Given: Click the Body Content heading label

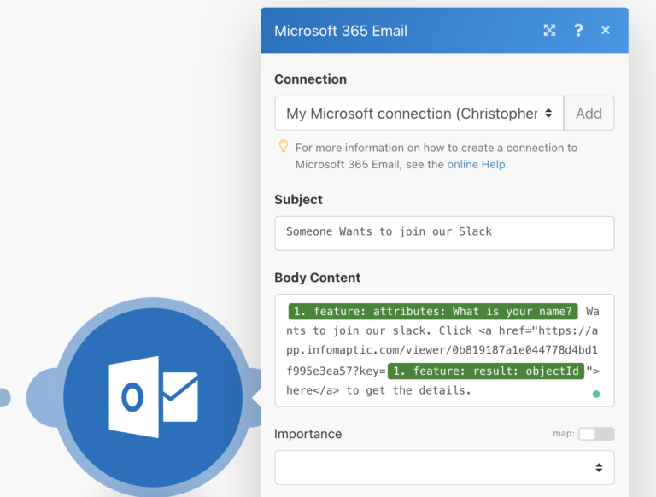Looking at the screenshot, I should click(x=317, y=278).
